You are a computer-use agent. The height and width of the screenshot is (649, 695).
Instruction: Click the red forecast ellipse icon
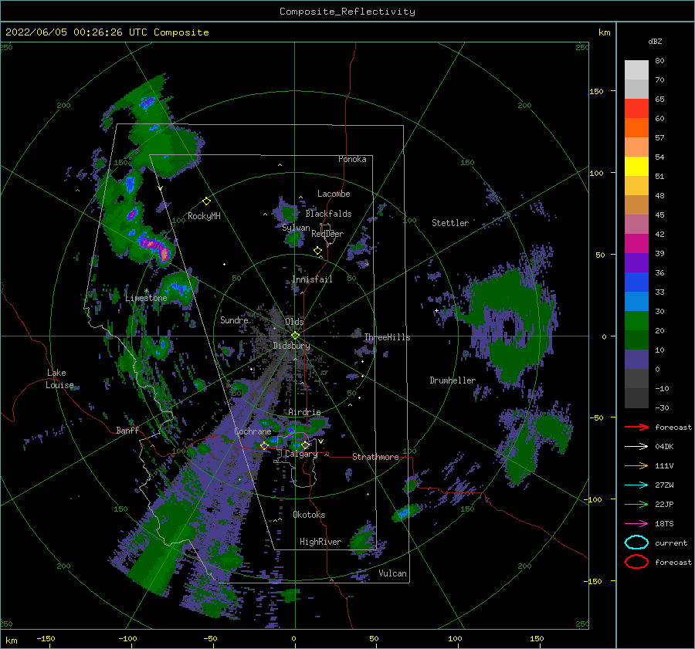(636, 562)
